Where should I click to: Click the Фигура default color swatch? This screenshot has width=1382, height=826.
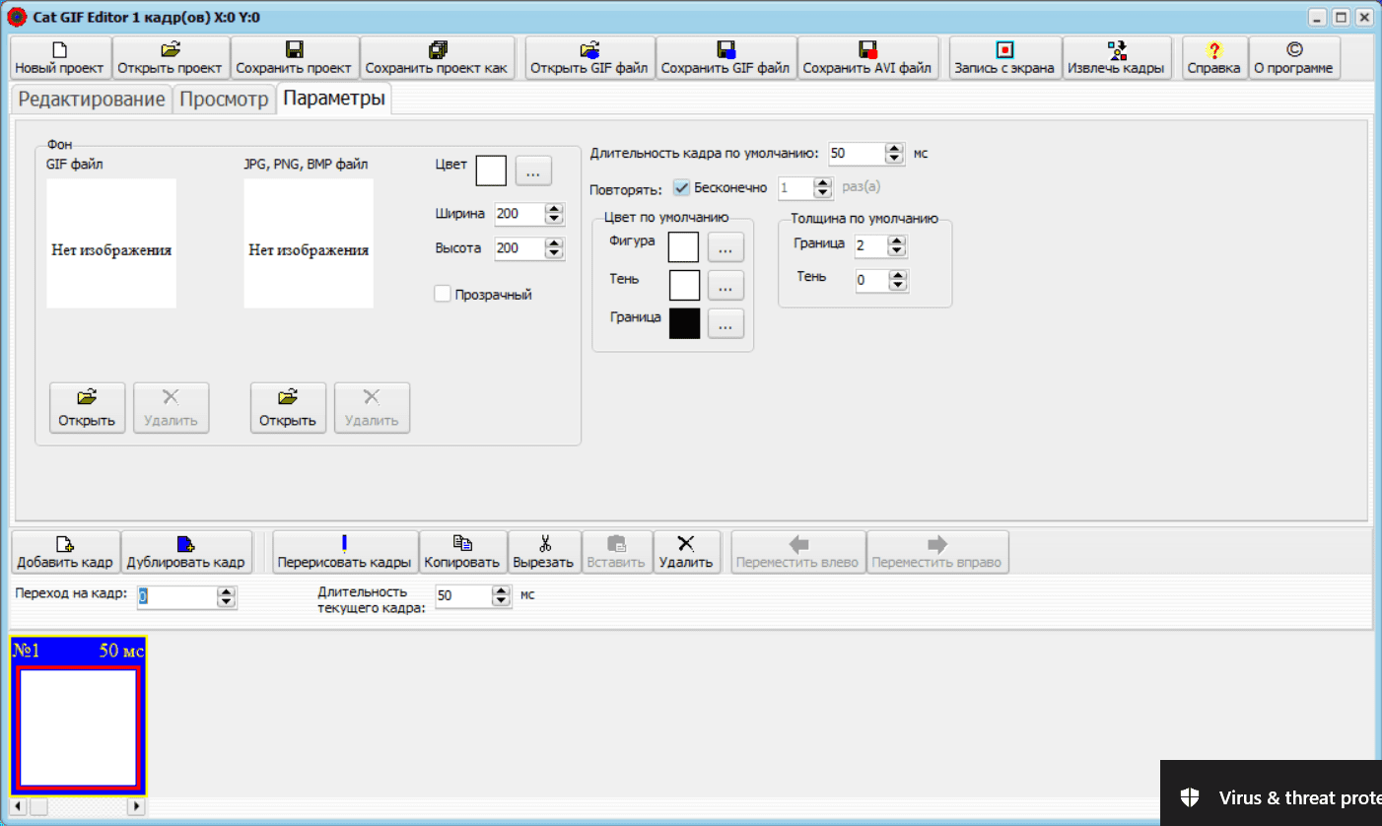pos(684,247)
